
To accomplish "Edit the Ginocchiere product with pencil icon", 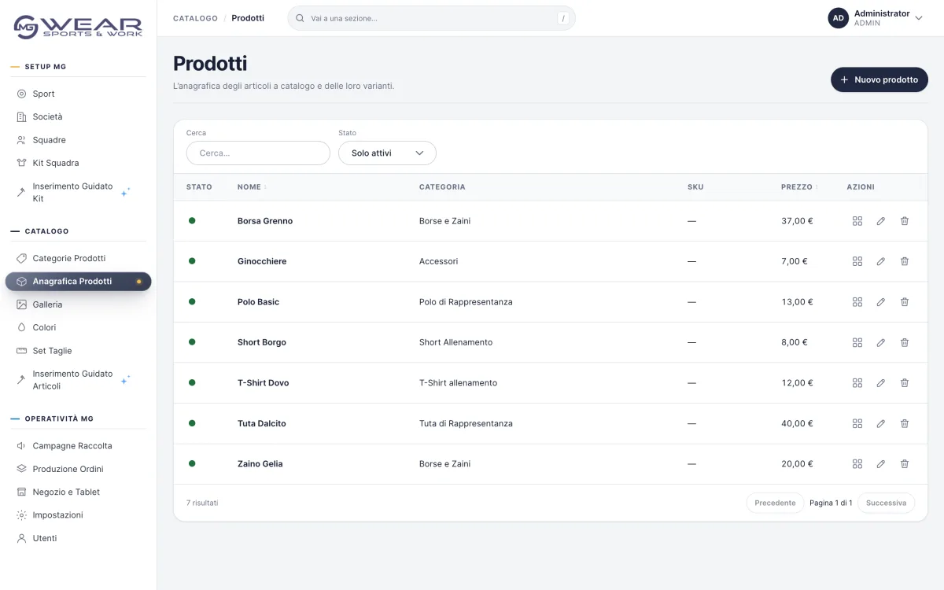I will tap(881, 261).
